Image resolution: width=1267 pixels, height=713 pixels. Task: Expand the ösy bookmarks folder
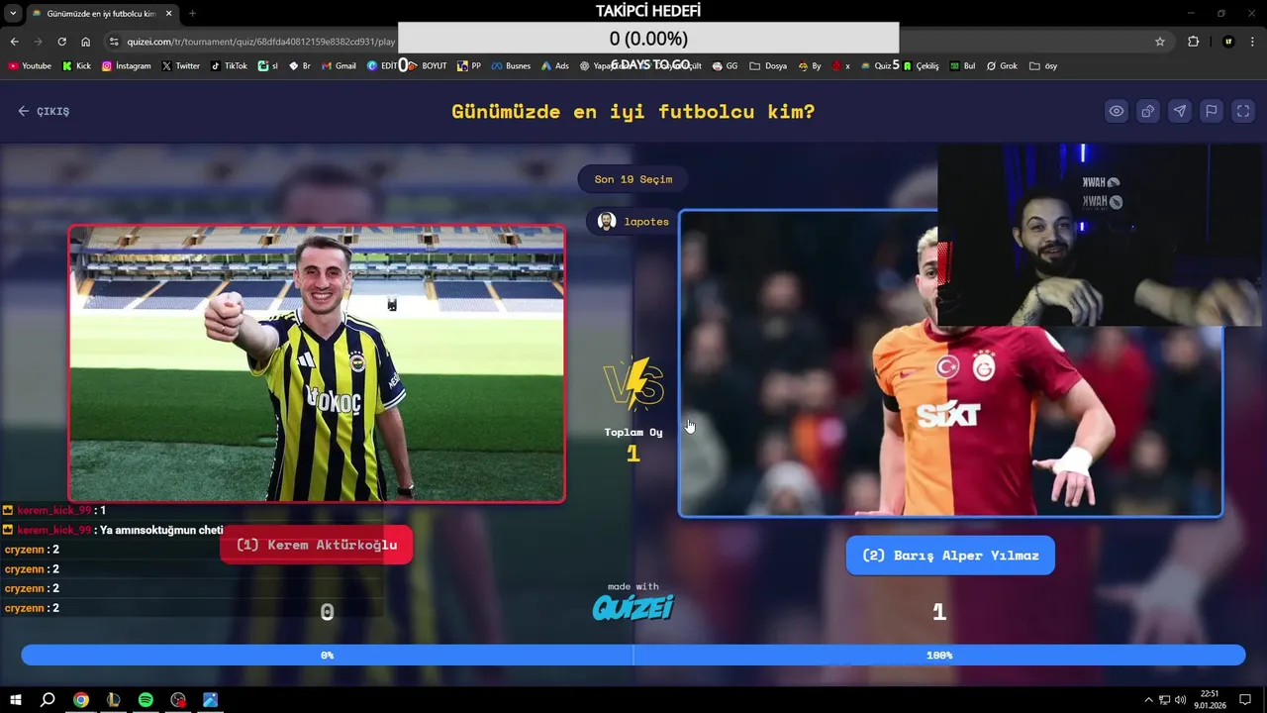(x=1043, y=66)
